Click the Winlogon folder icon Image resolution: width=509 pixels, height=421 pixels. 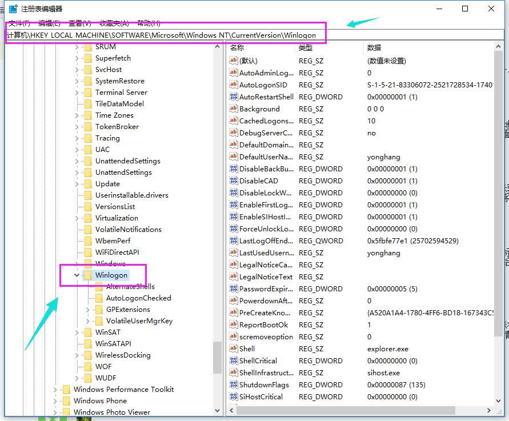coord(89,275)
